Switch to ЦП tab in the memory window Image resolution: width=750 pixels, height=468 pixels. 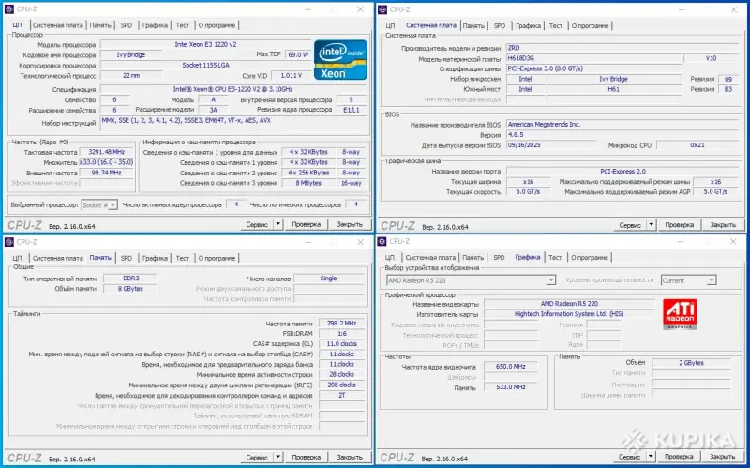[17, 258]
